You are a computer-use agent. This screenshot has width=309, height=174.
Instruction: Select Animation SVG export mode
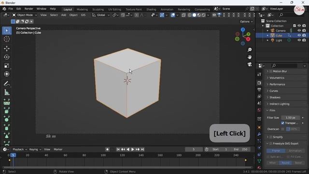tap(295, 151)
